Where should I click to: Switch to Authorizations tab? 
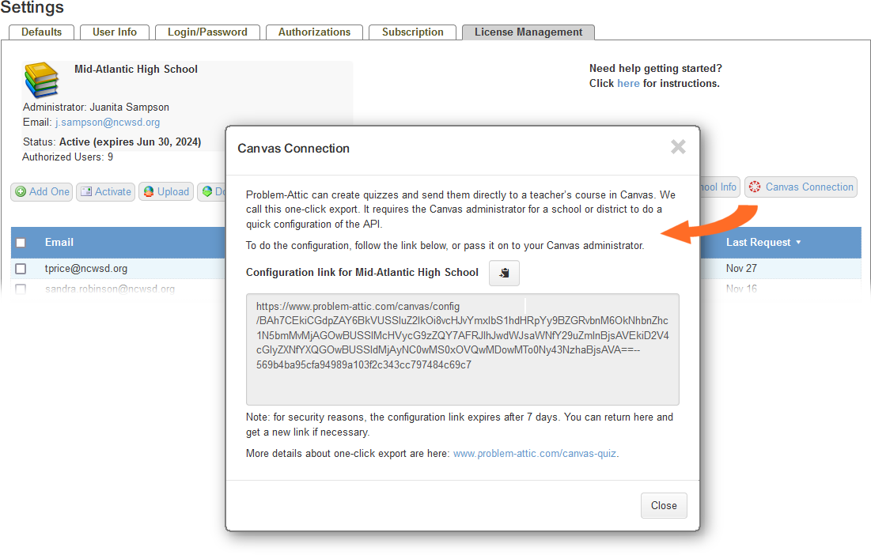[x=314, y=32]
